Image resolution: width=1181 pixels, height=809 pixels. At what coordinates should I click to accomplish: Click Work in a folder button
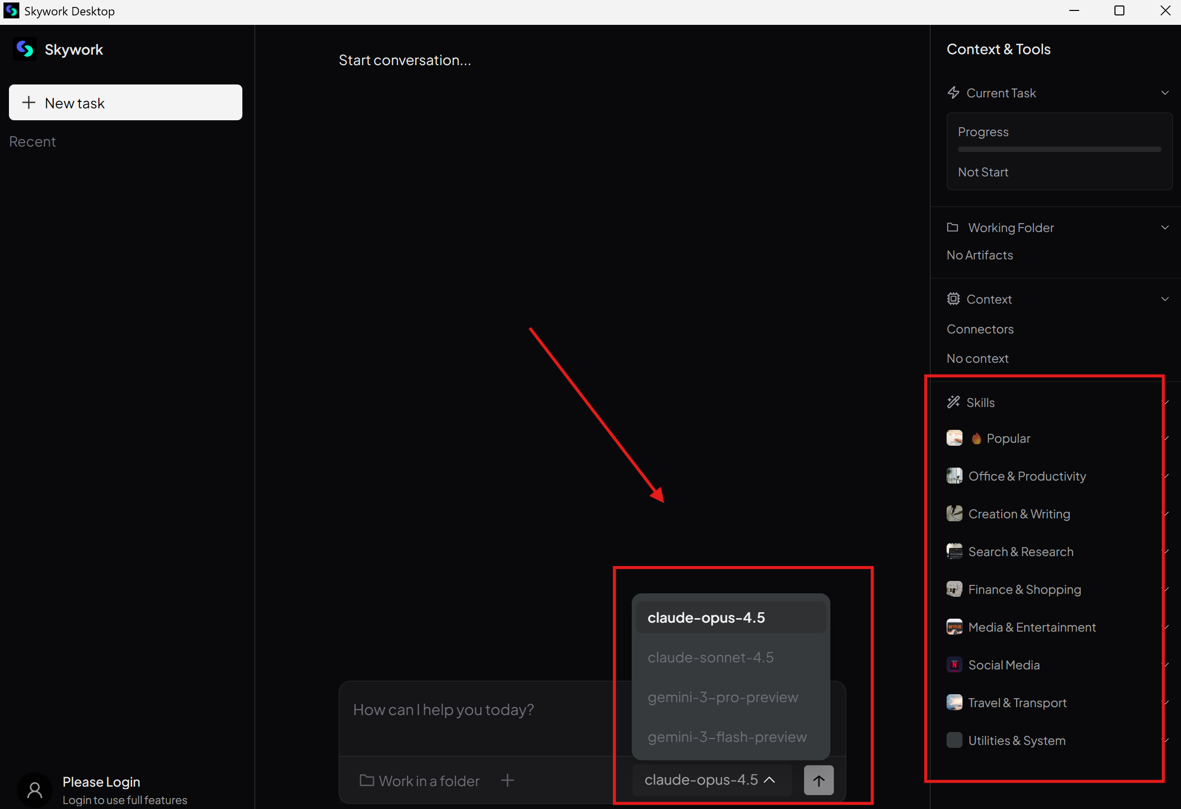click(x=420, y=781)
